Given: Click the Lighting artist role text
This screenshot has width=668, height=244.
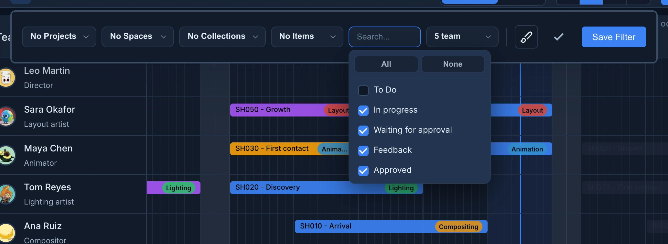Looking at the screenshot, I should (49, 202).
